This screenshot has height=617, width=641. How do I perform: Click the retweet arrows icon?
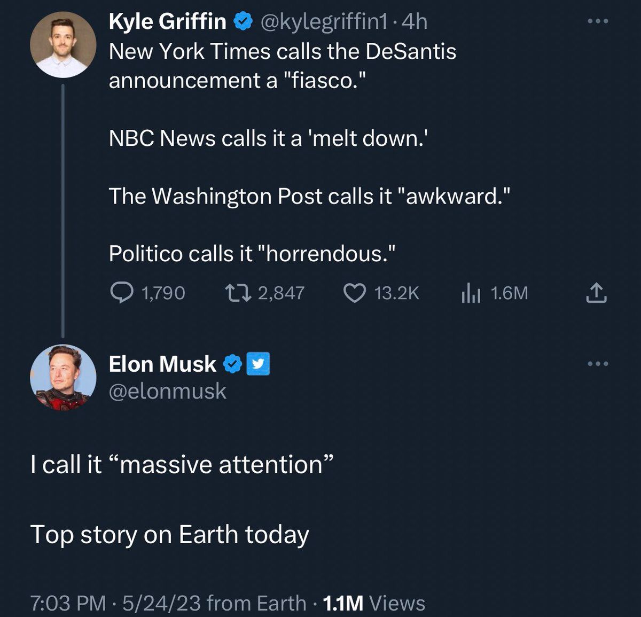click(x=237, y=293)
